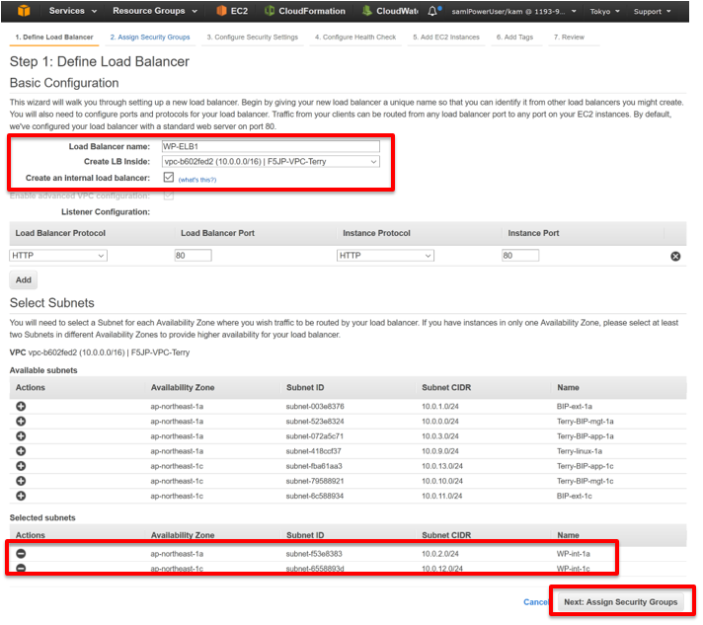Click the Add listener button
Viewport: 703px width, 625px height.
click(x=24, y=280)
